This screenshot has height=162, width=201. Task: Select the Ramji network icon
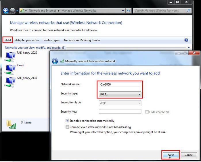click(10, 68)
